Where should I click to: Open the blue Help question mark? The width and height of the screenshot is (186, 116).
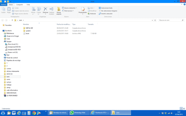point(184,4)
